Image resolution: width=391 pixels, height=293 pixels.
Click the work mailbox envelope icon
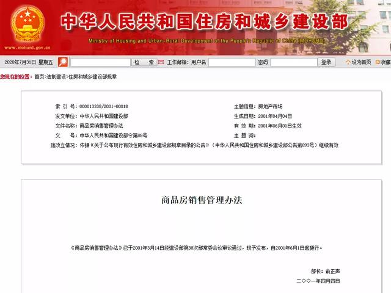point(162,62)
